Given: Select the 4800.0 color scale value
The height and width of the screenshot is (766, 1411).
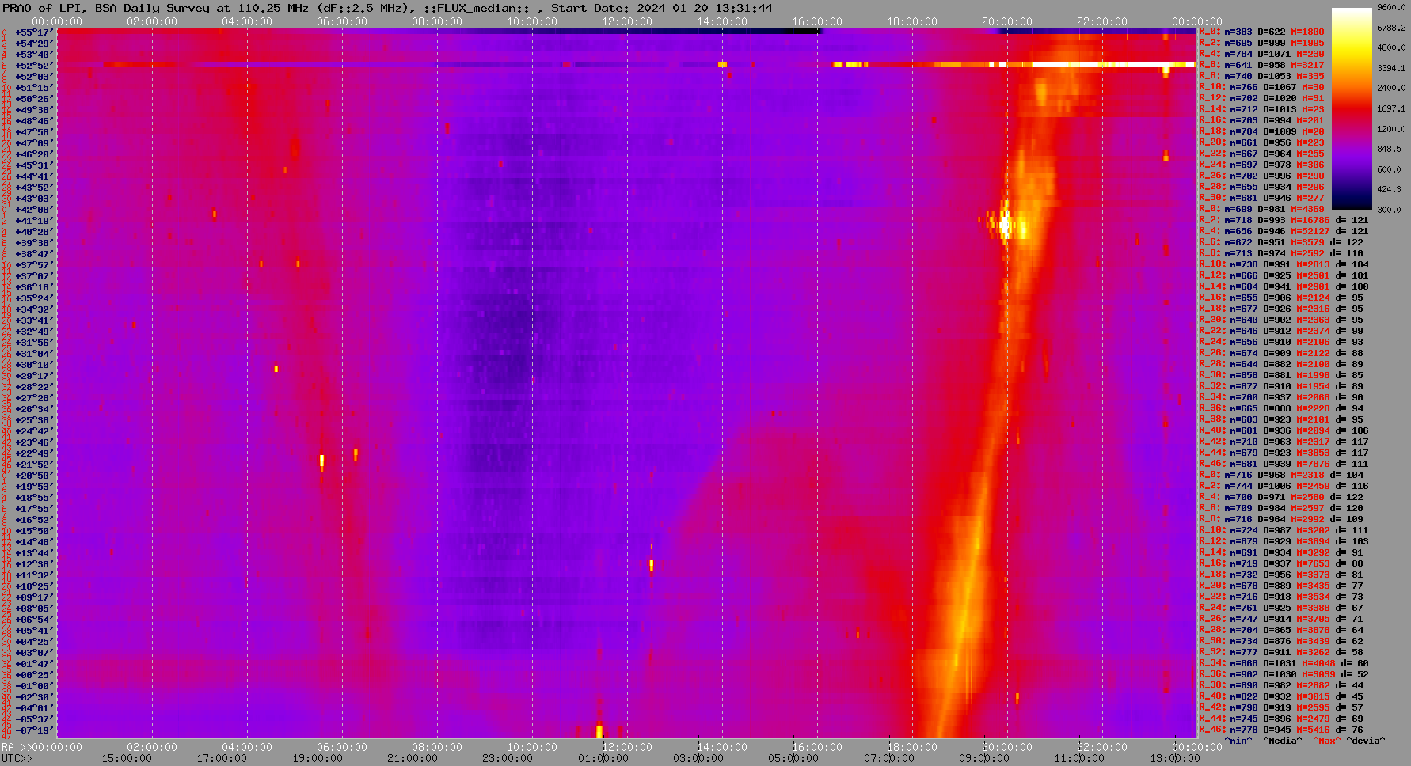Looking at the screenshot, I should [1390, 47].
